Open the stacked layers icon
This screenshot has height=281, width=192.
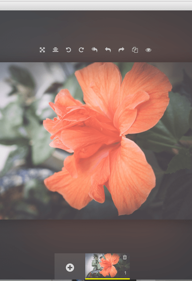(55, 50)
